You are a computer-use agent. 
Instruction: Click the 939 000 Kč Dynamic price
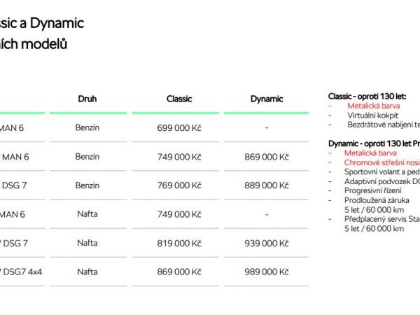click(267, 243)
